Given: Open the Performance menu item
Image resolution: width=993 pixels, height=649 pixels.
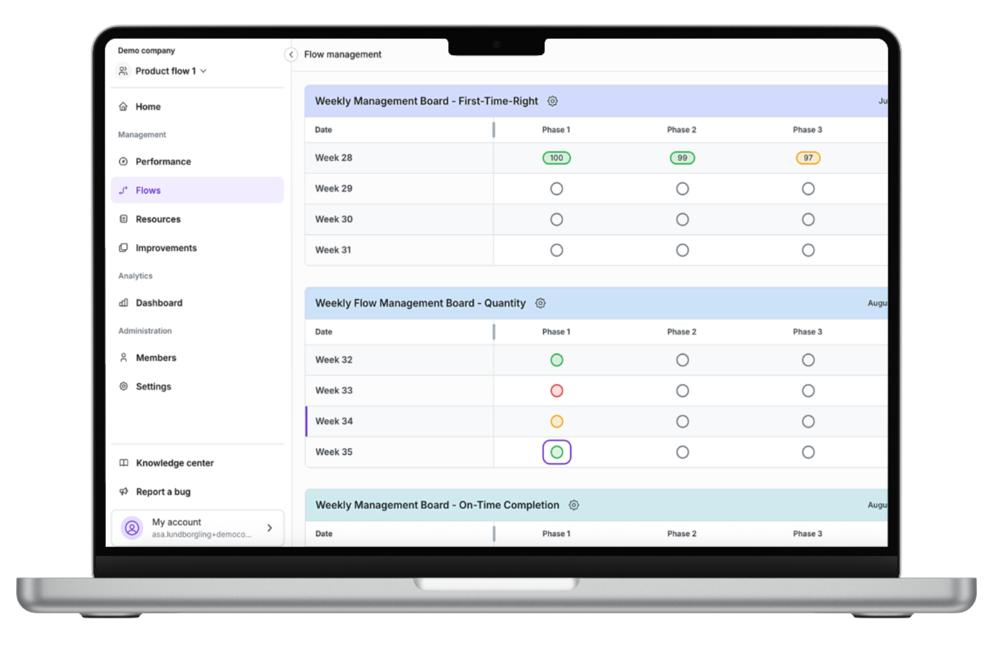Looking at the screenshot, I should click(163, 162).
